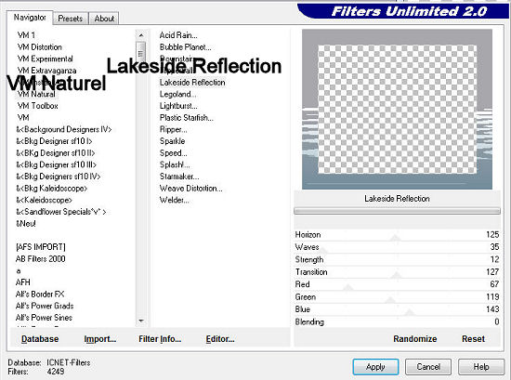The image size is (511, 380).
Task: Select Alf's Power Grads category
Action: click(45, 306)
